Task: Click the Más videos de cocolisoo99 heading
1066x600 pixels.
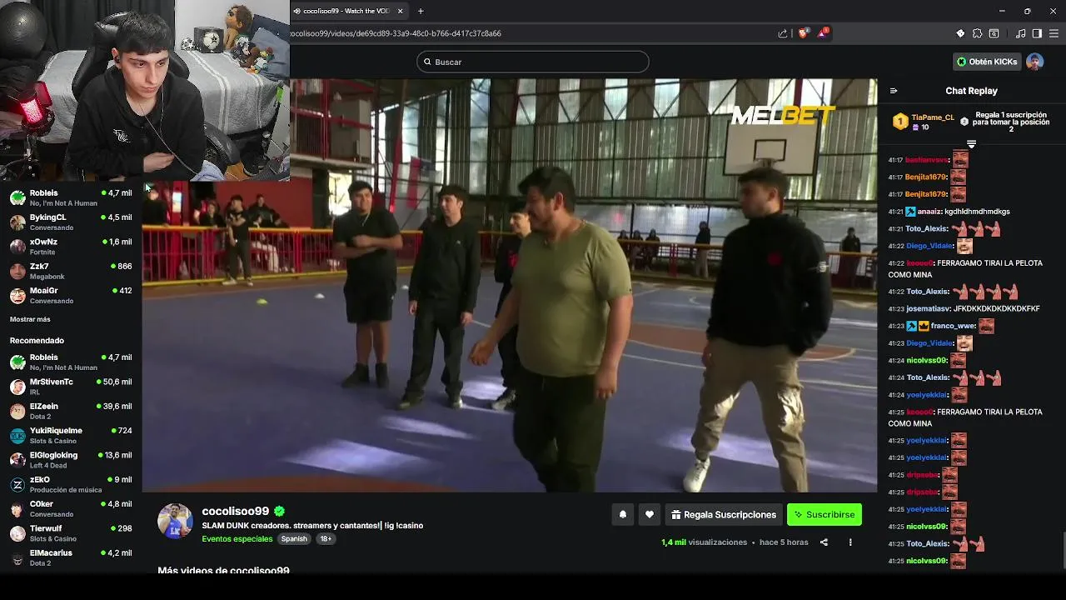Action: 223,571
